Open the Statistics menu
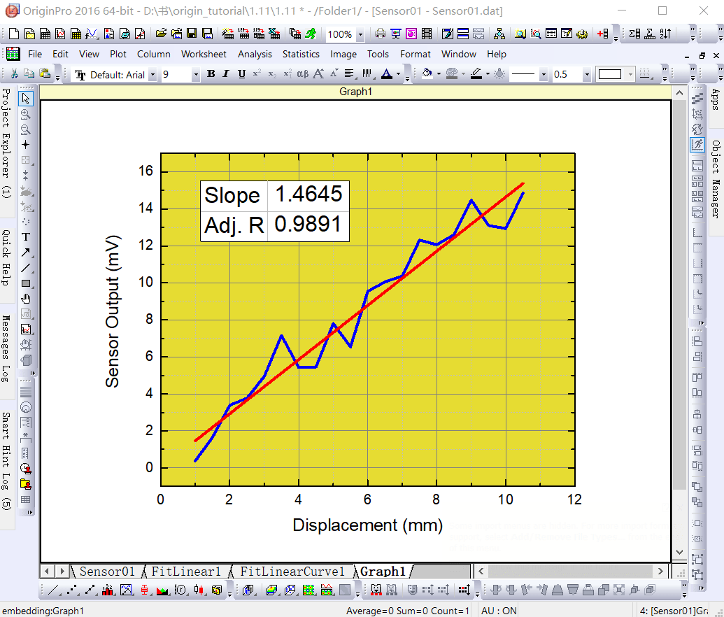 301,54
